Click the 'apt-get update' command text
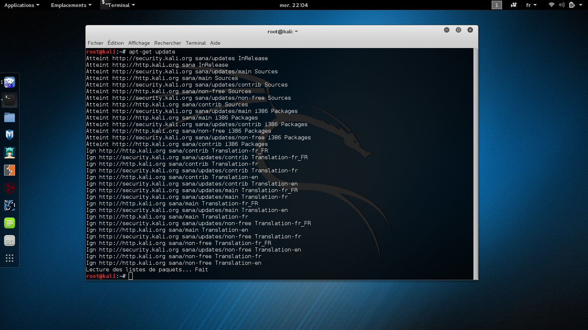588x330 pixels. (152, 52)
